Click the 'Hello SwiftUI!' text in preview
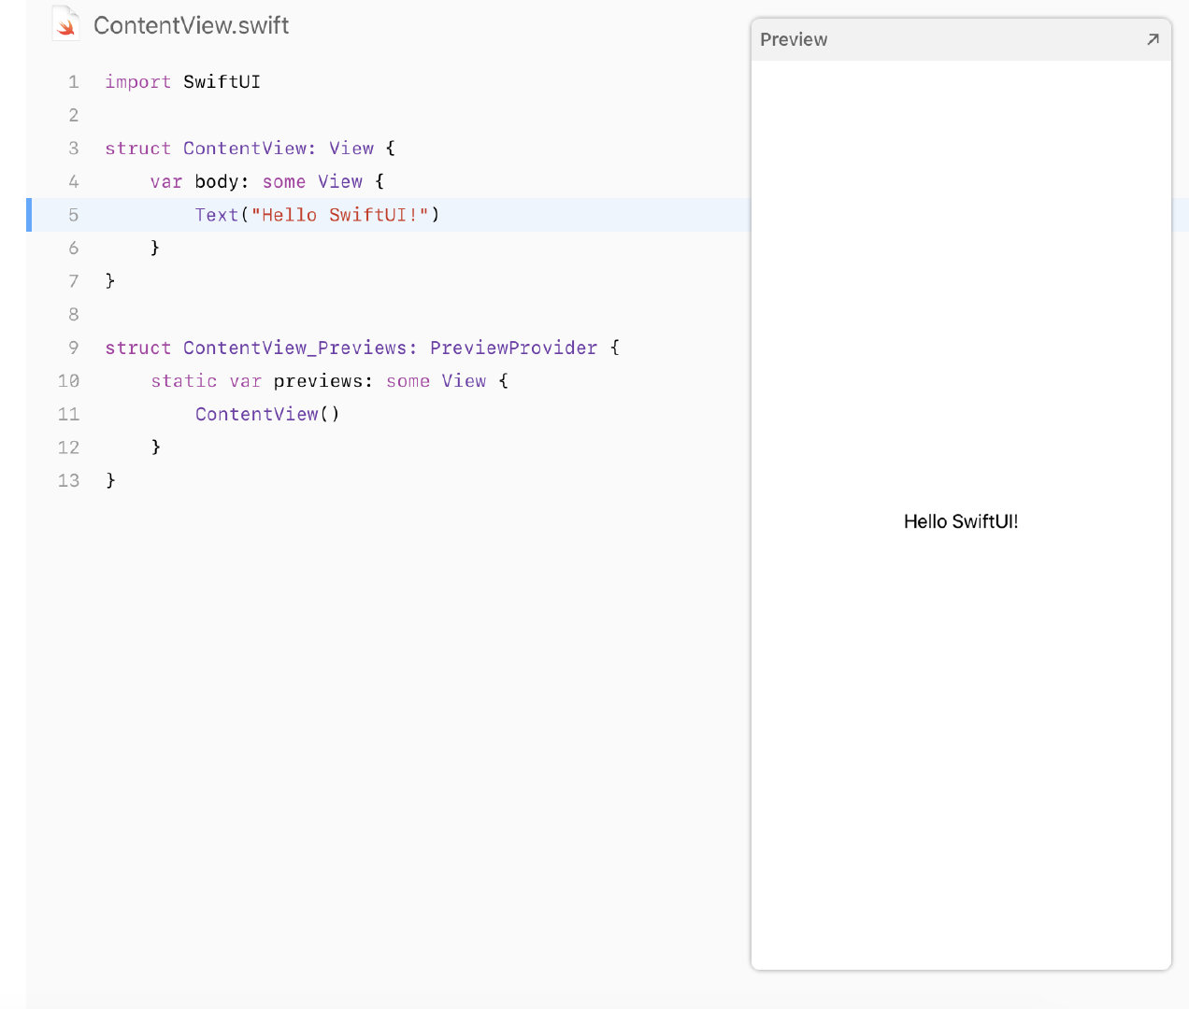Image resolution: width=1189 pixels, height=1009 pixels. (x=961, y=521)
